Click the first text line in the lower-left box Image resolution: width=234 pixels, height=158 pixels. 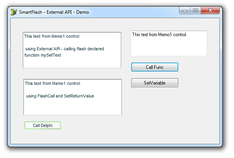tap(53, 83)
